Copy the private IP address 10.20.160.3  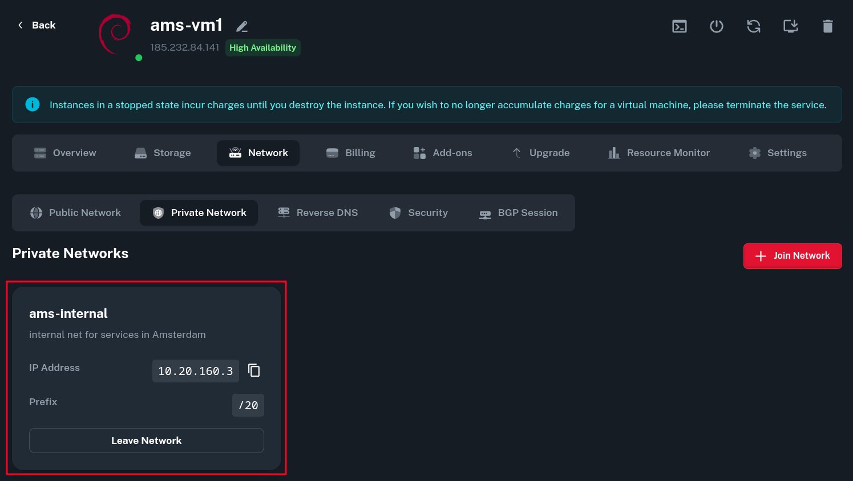254,370
